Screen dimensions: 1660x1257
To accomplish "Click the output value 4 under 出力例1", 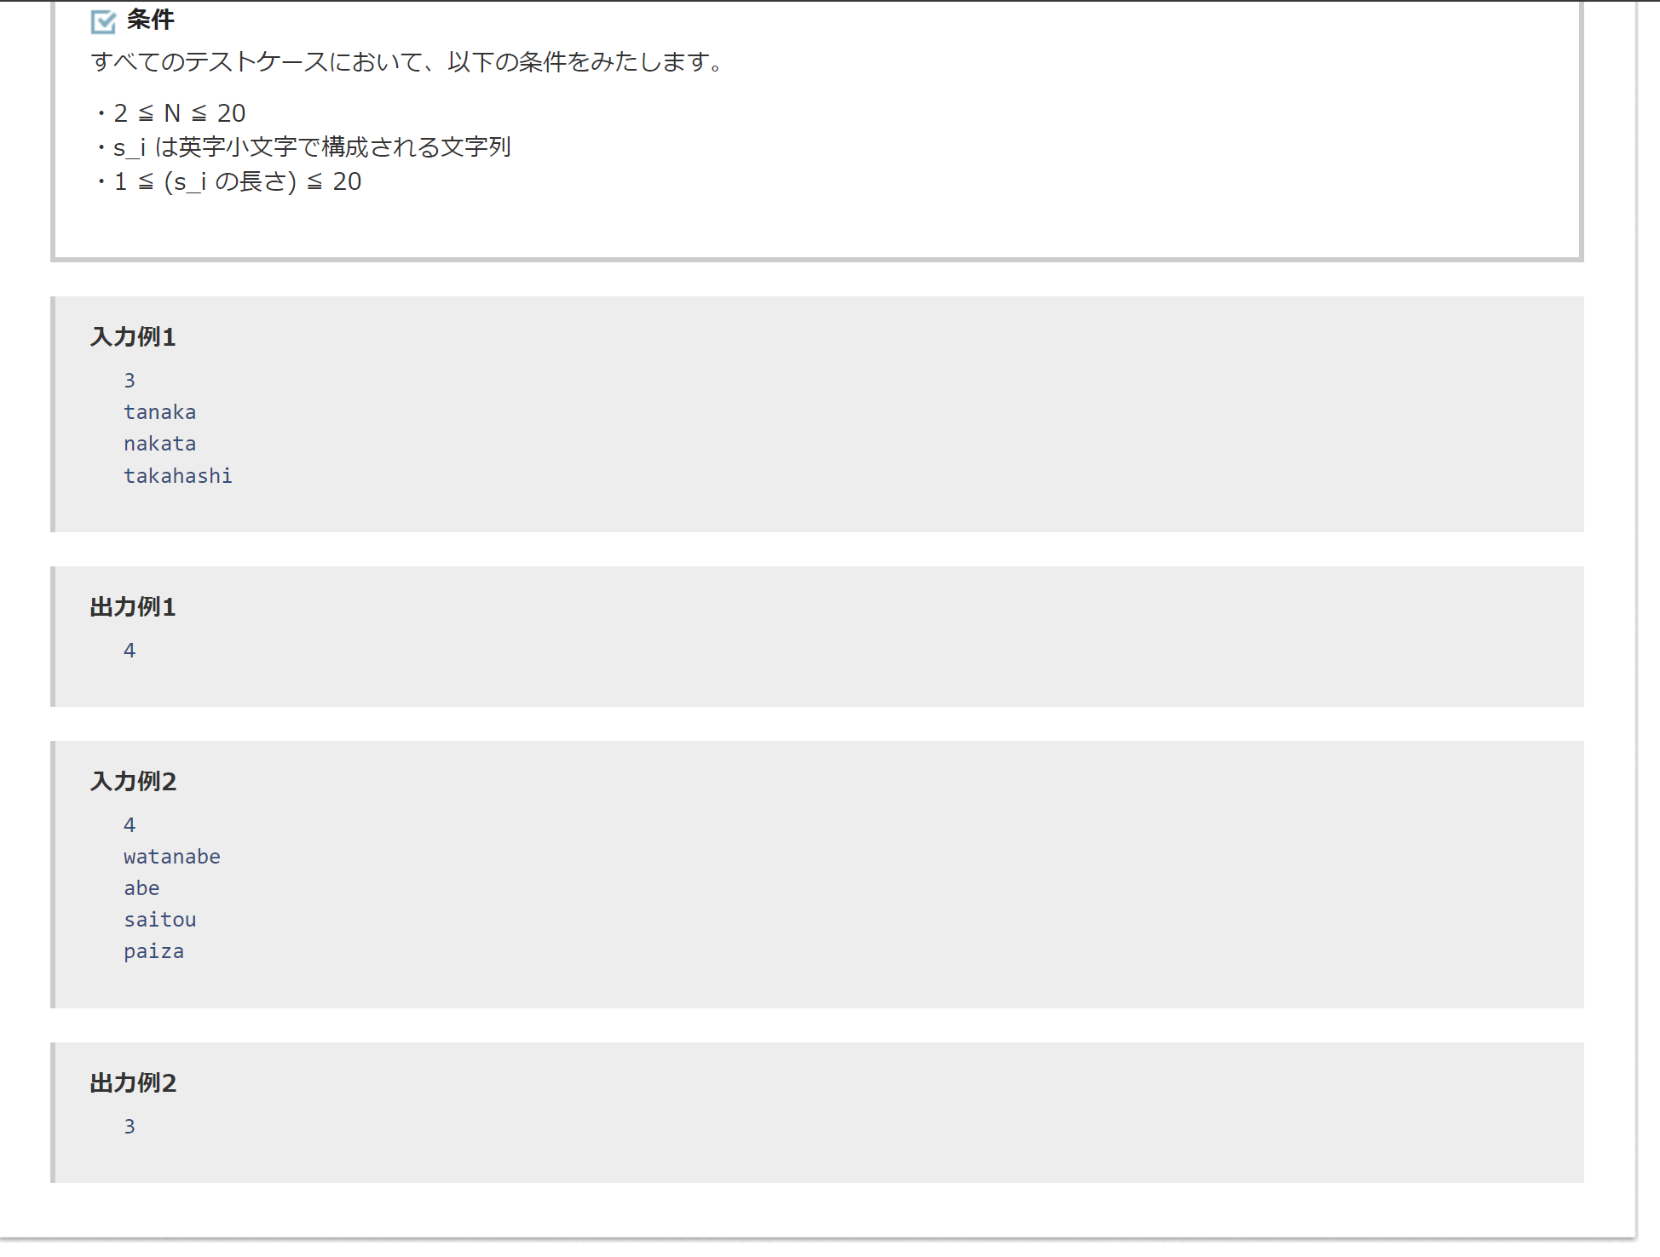I will coord(130,651).
